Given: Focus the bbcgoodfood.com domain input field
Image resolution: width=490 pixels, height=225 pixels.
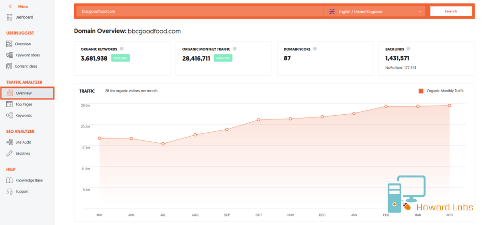Looking at the screenshot, I should pyautogui.click(x=200, y=11).
